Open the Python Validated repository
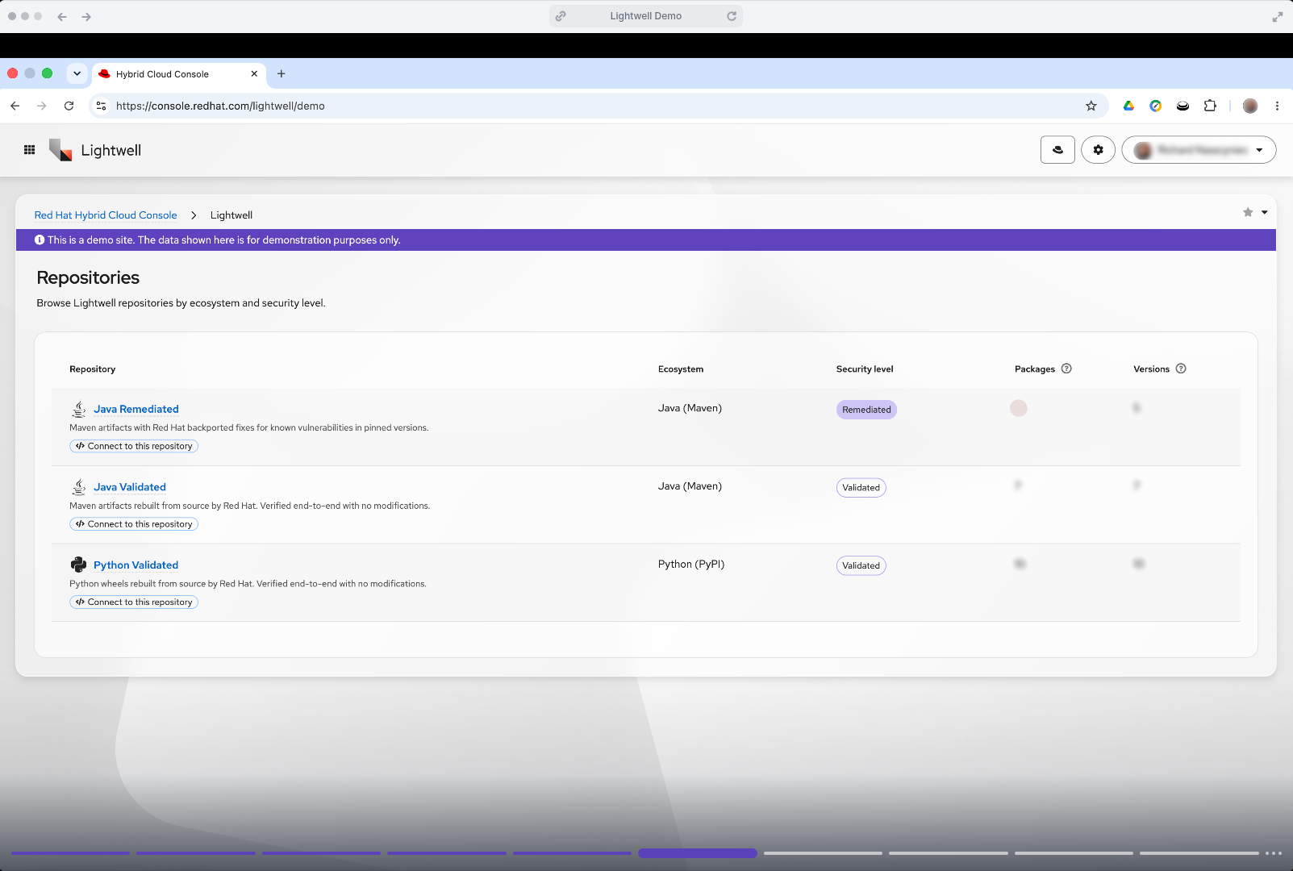 [136, 565]
